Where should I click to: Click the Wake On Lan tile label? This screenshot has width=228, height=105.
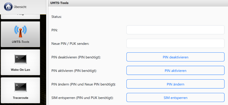click(x=20, y=70)
